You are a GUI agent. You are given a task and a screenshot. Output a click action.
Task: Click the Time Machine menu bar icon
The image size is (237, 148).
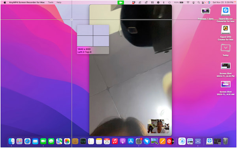point(169,2)
